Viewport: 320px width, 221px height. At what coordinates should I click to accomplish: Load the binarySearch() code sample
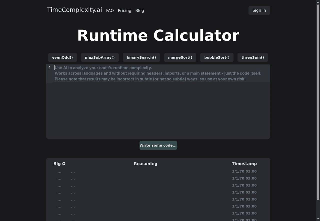click(x=141, y=57)
